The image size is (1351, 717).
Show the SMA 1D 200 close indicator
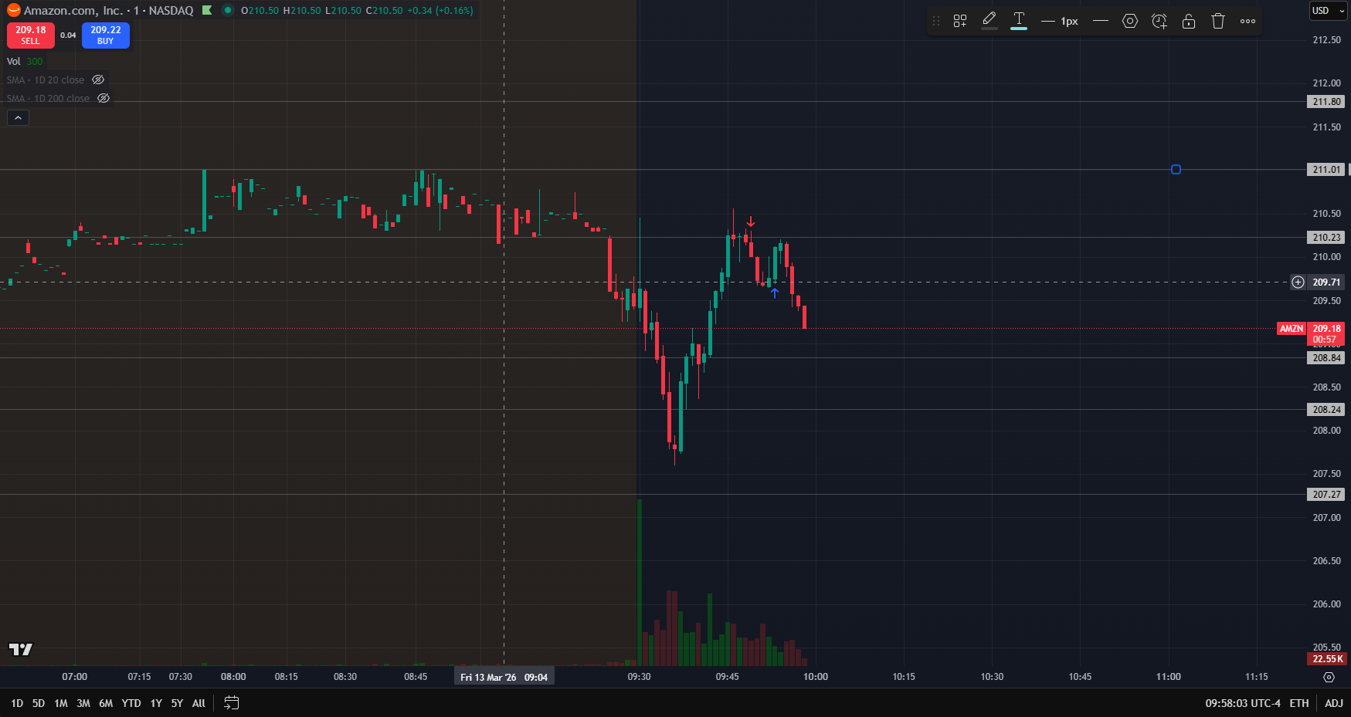pyautogui.click(x=104, y=99)
